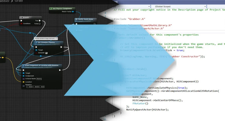Select the Grab Component at Location with Rotation title
Viewport: 225px width, 121px height.
pos(42,65)
